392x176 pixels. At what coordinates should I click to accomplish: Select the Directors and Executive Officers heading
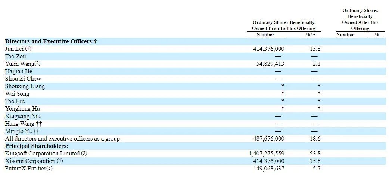[x=51, y=41]
